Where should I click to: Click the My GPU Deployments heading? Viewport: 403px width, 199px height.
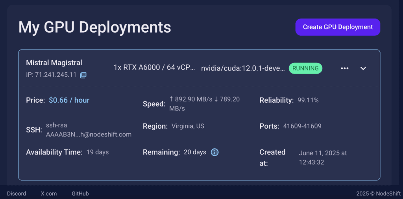pos(95,27)
